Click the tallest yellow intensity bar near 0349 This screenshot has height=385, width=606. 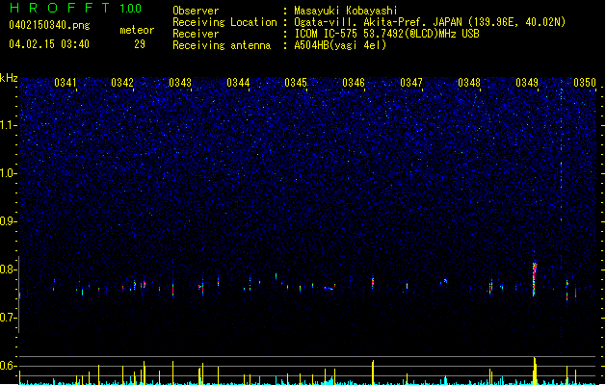pos(535,371)
